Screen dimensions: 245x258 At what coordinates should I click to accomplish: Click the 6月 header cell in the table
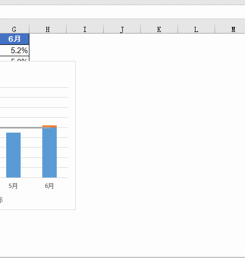pos(14,39)
